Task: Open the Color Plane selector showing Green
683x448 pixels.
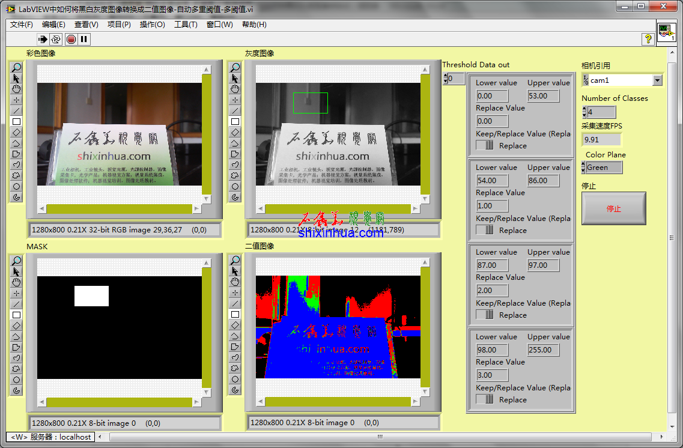Action: (603, 168)
